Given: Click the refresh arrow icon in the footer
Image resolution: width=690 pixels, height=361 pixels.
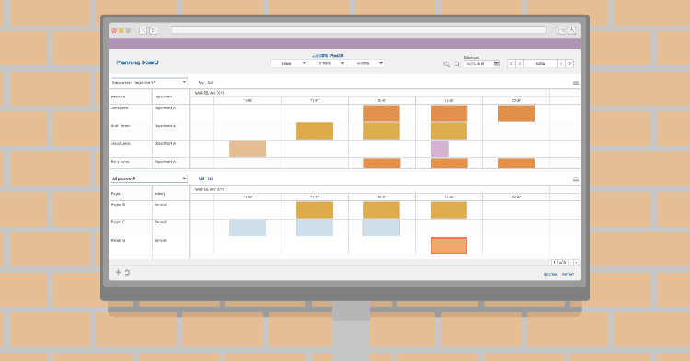Looking at the screenshot, I should [x=127, y=272].
